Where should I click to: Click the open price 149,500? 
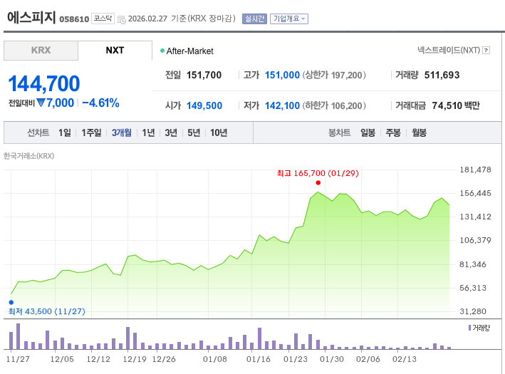point(204,105)
